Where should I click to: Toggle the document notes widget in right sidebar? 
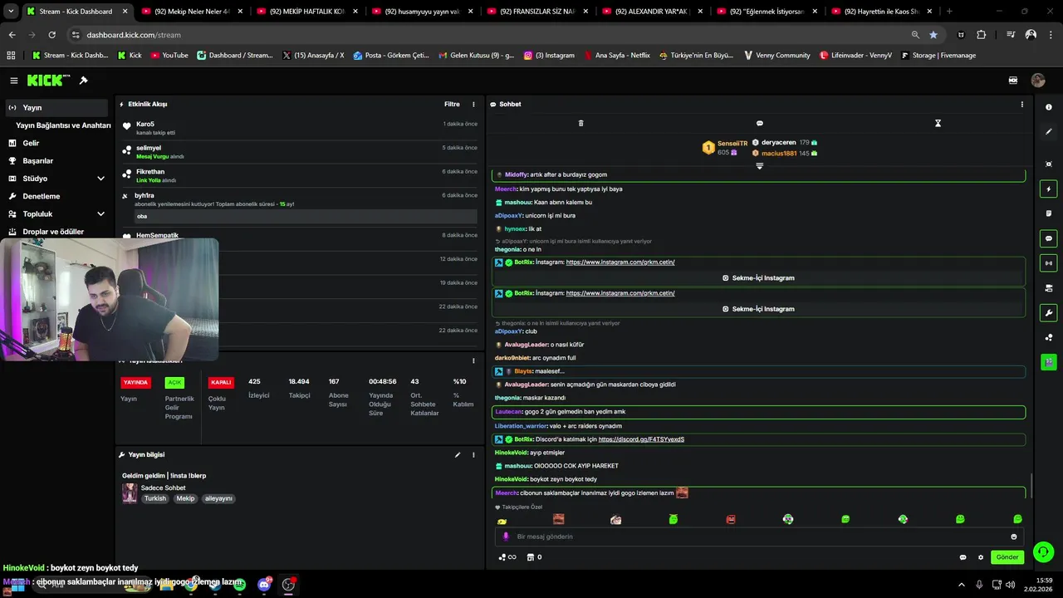pos(1049,213)
